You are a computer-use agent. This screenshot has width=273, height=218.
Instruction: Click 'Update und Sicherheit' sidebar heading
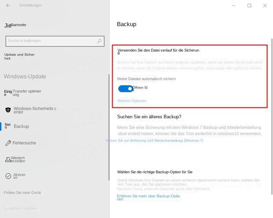[x=20, y=56]
